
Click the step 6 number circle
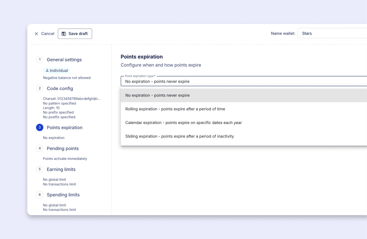coord(40,195)
